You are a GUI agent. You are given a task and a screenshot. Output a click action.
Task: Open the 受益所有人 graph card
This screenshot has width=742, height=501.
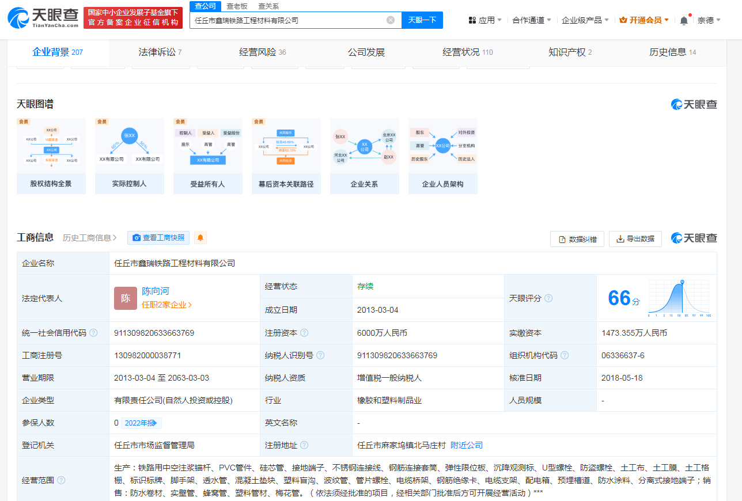pos(208,156)
